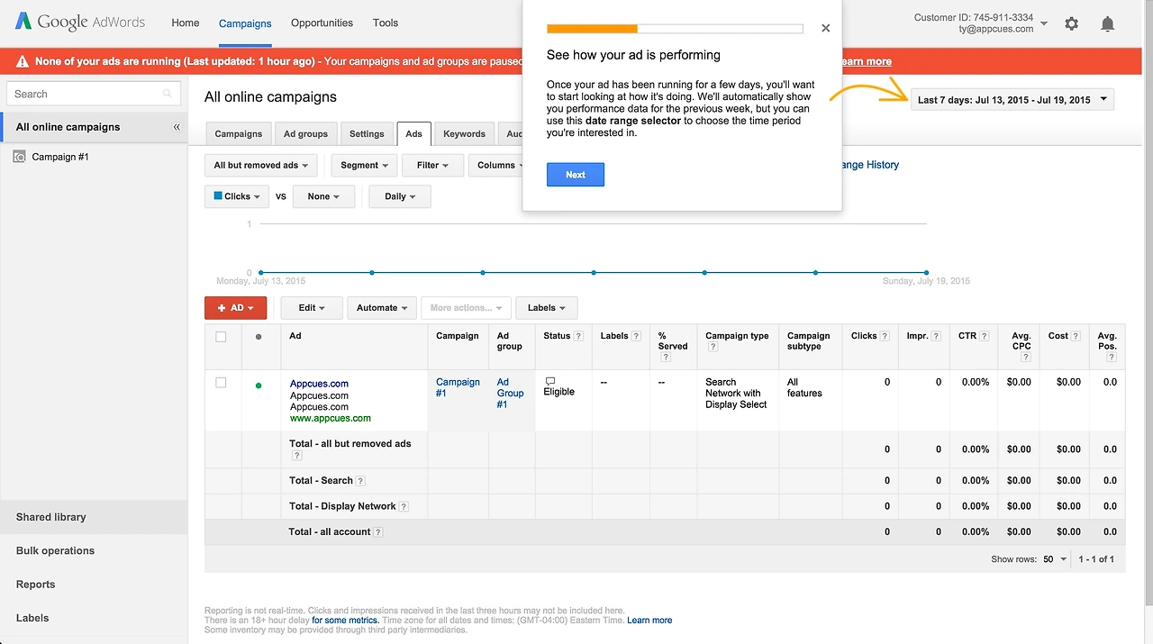Tick the checkbox for Appcues.com ad row
The width and height of the screenshot is (1153, 644).
pyautogui.click(x=221, y=383)
